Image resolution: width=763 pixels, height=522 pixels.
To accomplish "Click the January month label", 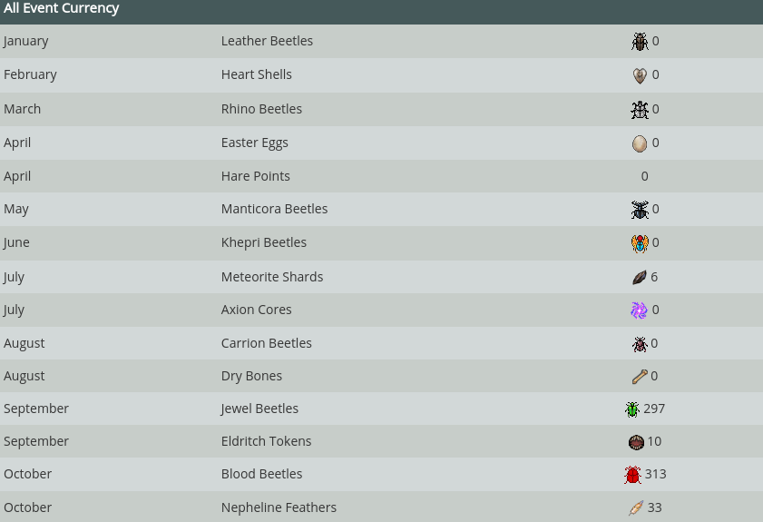I will pos(26,41).
